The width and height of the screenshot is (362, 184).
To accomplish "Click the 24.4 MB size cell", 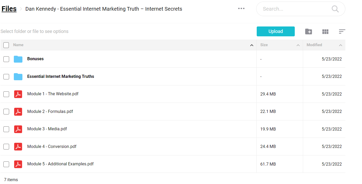I will click(x=268, y=147).
